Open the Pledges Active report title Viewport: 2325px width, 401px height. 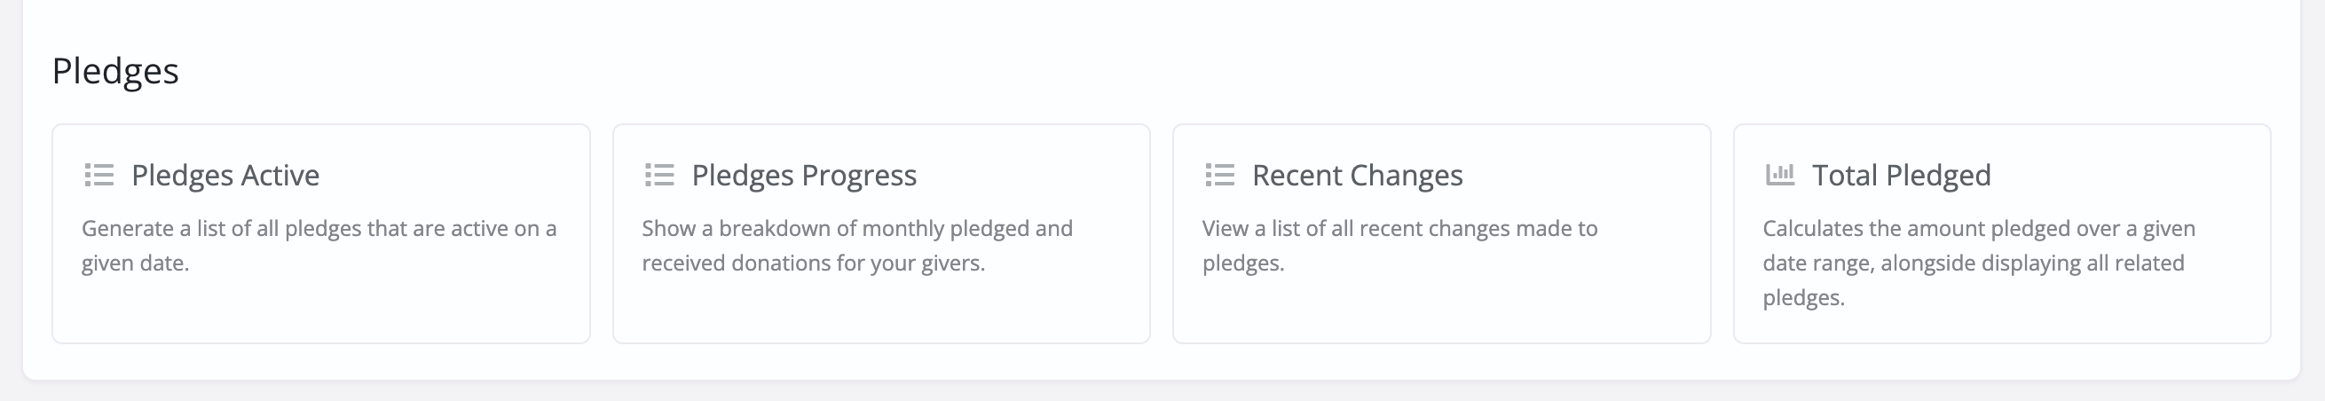[225, 175]
